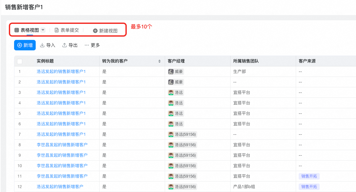Sort by 转为我的客户 column arrows

point(159,61)
